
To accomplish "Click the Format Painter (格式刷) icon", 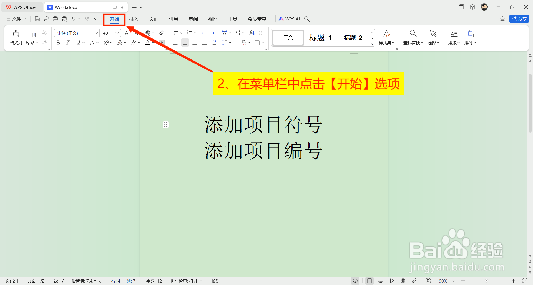I will click(x=16, y=34).
